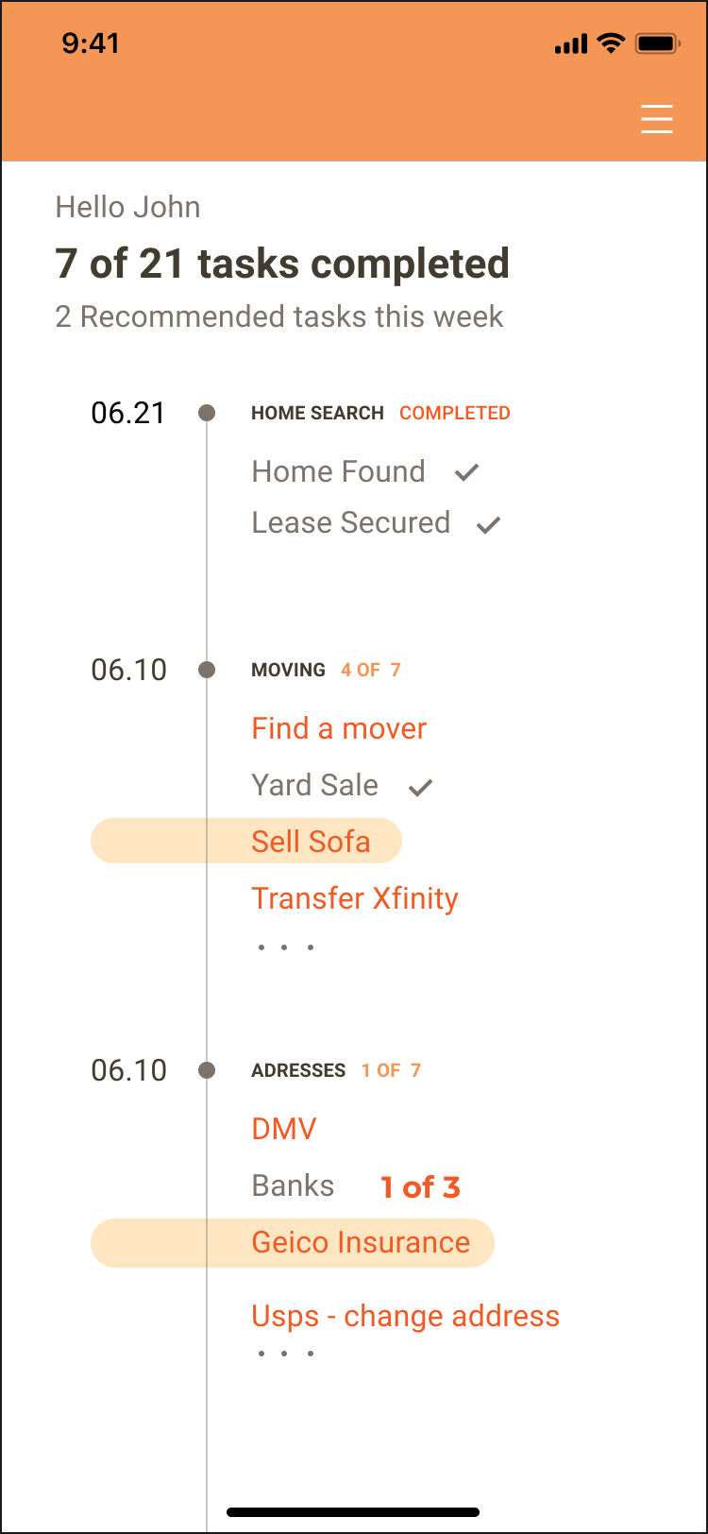This screenshot has width=708, height=1534.
Task: Expand Banks 1 of 3 subtasks
Action: [x=420, y=1187]
